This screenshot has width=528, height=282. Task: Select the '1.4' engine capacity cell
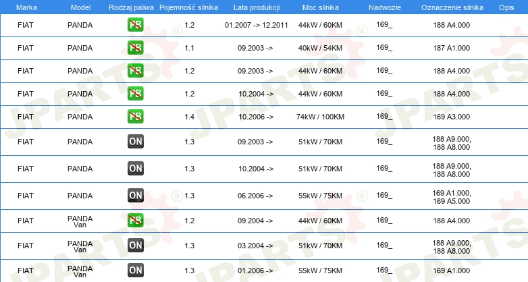click(189, 117)
